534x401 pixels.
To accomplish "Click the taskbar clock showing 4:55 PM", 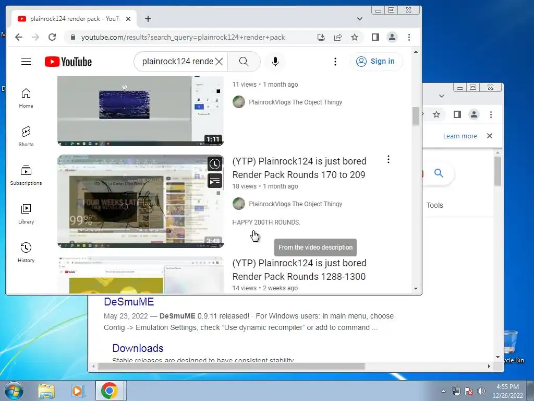I will pyautogui.click(x=507, y=391).
